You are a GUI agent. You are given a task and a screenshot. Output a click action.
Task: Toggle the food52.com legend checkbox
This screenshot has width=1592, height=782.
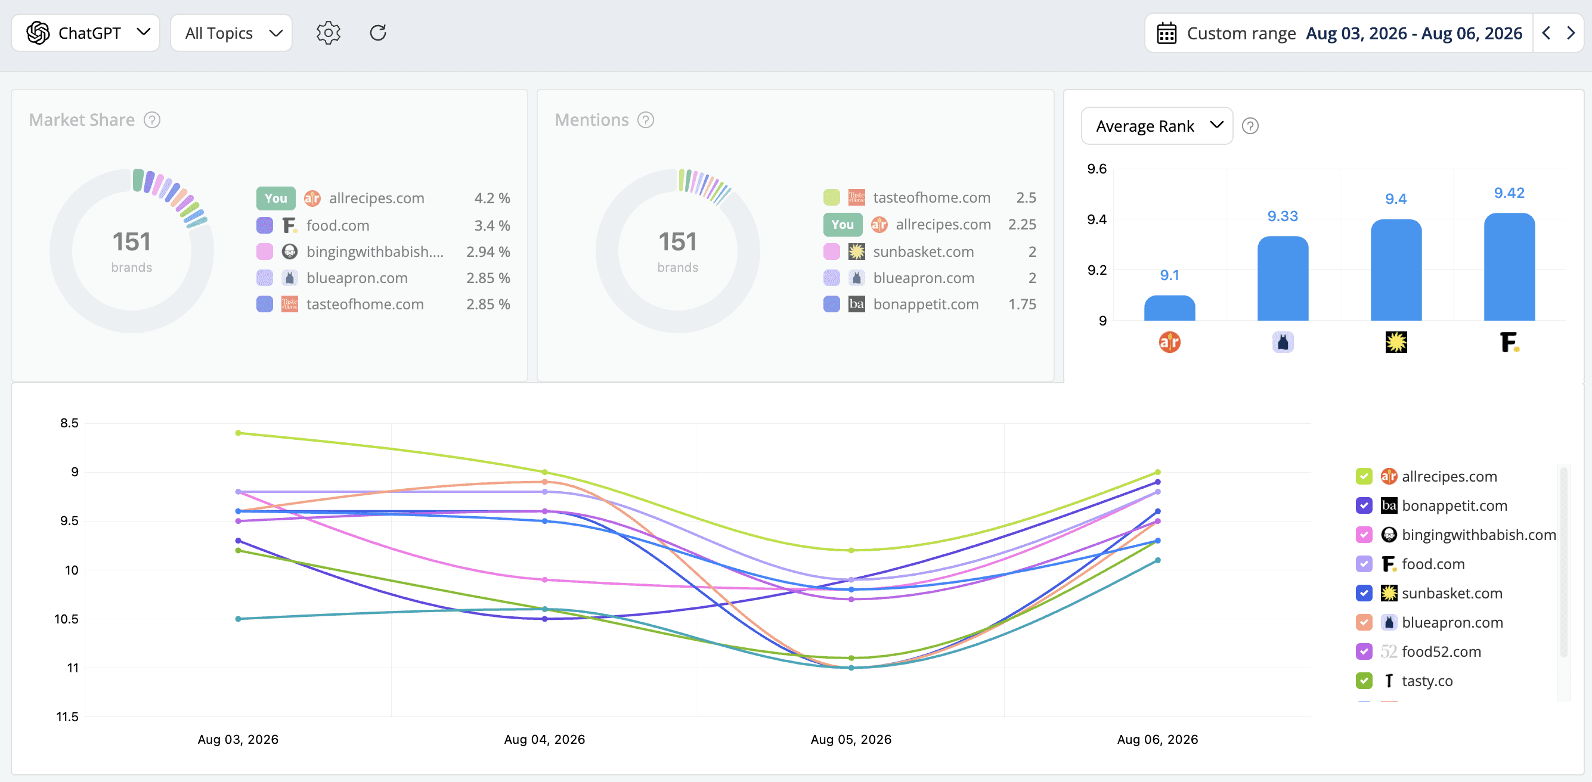click(x=1364, y=651)
